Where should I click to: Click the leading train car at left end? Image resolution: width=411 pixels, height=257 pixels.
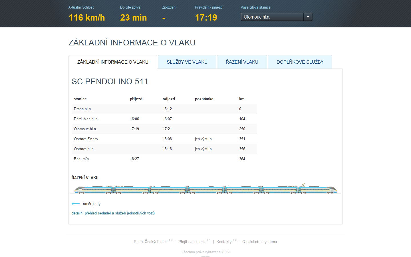point(94,190)
